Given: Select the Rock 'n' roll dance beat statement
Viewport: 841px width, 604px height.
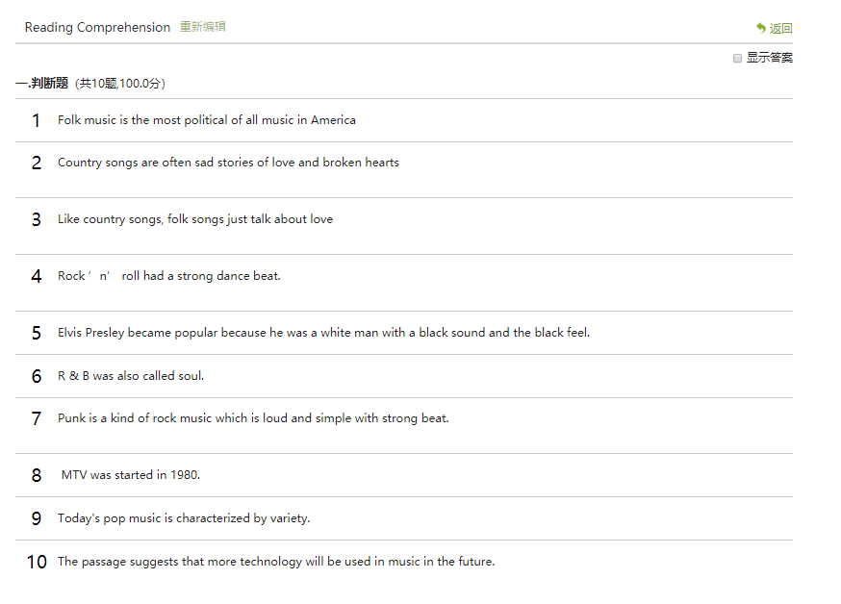Looking at the screenshot, I should click(169, 276).
